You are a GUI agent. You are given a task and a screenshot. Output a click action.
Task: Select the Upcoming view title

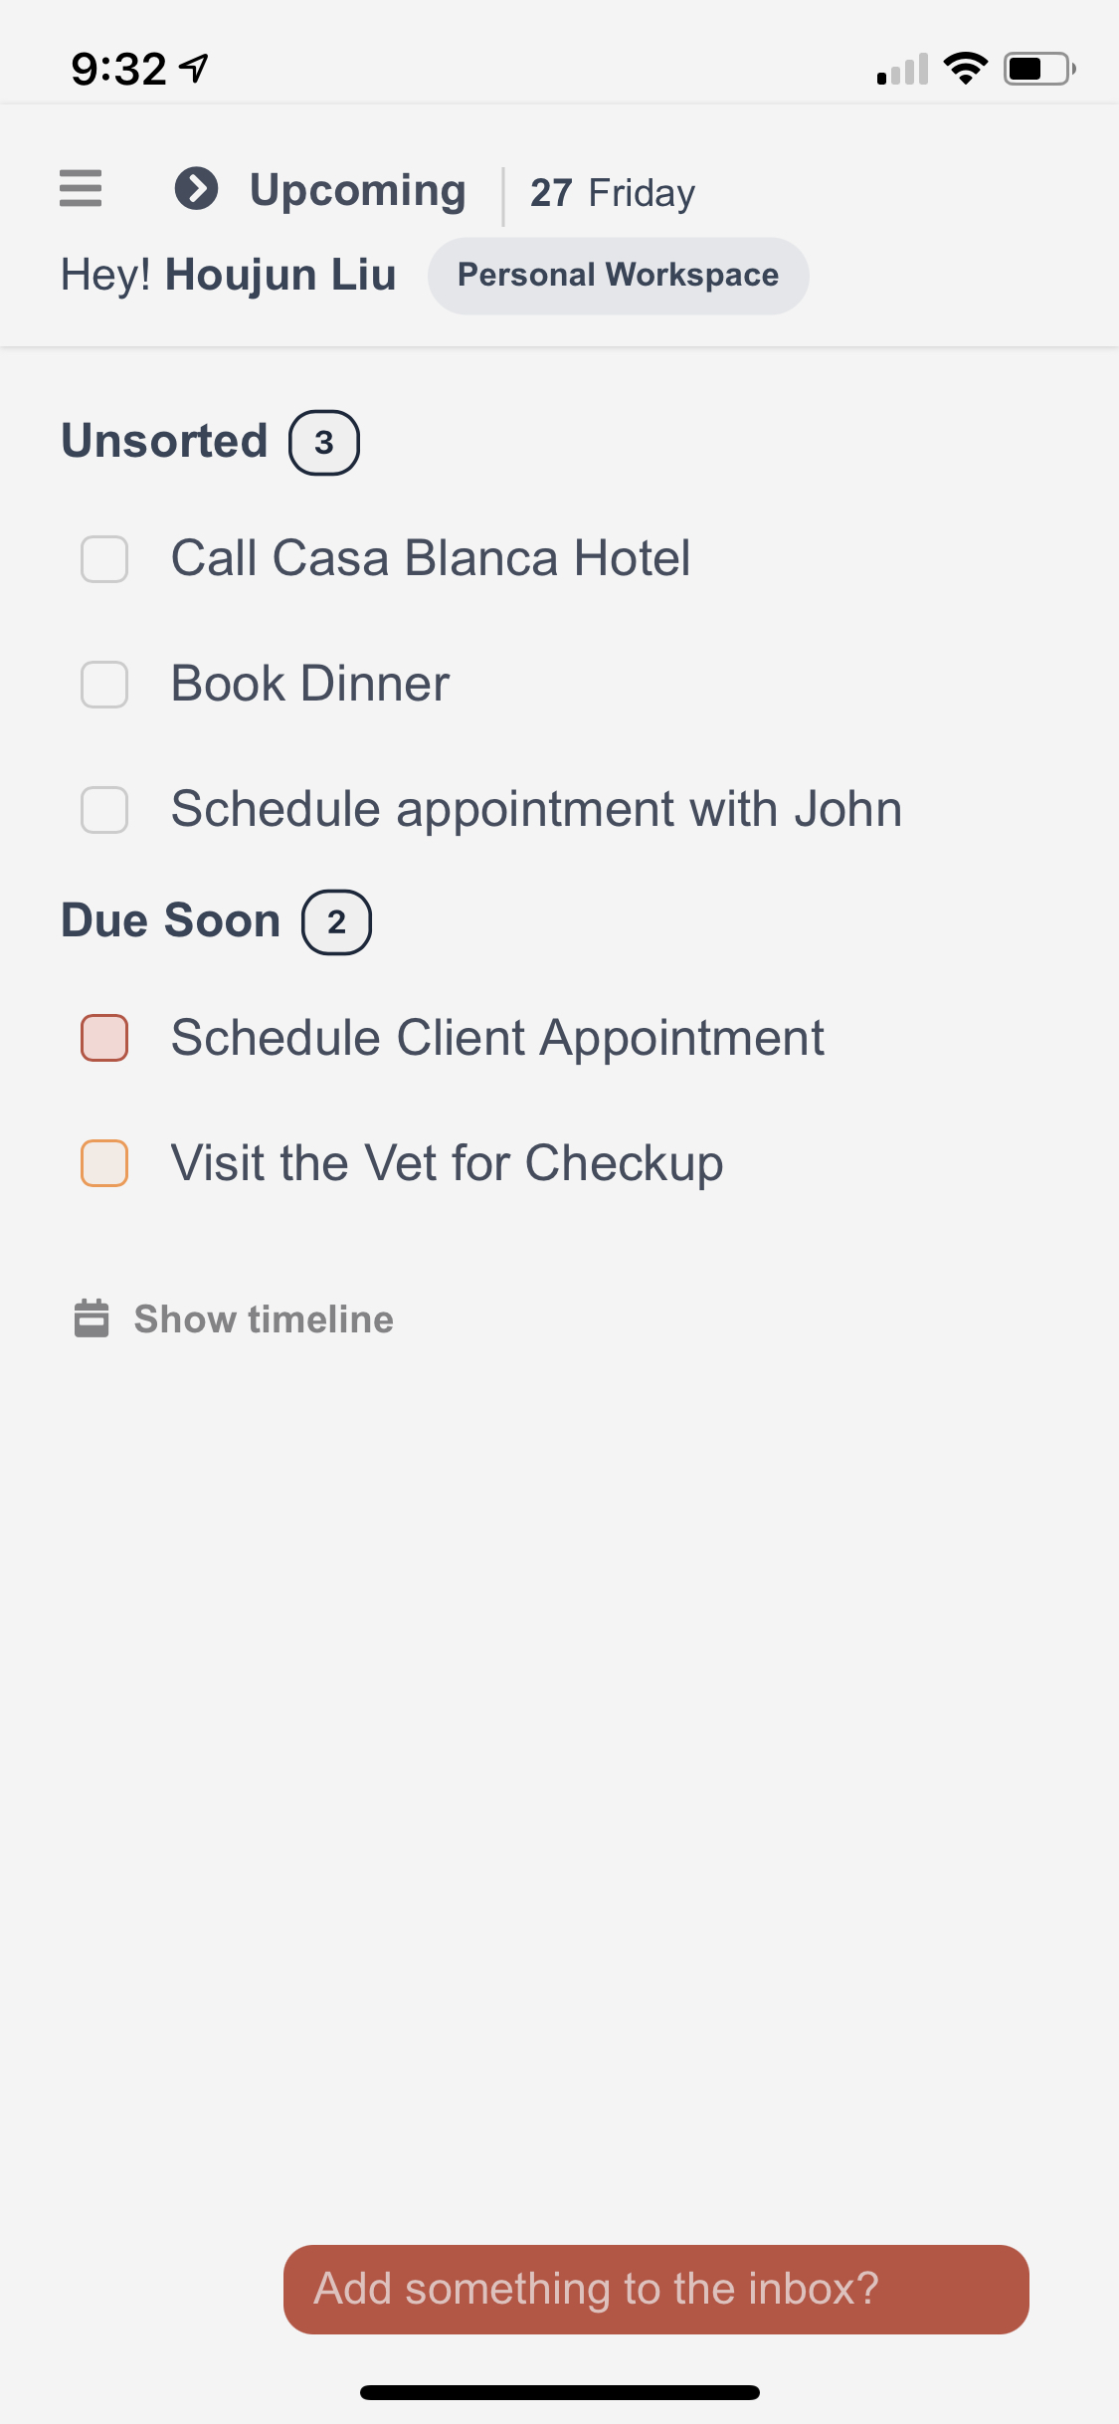click(x=358, y=190)
